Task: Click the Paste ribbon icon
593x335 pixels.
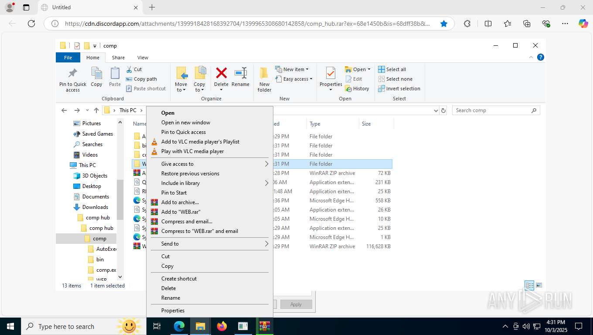Action: click(x=115, y=77)
